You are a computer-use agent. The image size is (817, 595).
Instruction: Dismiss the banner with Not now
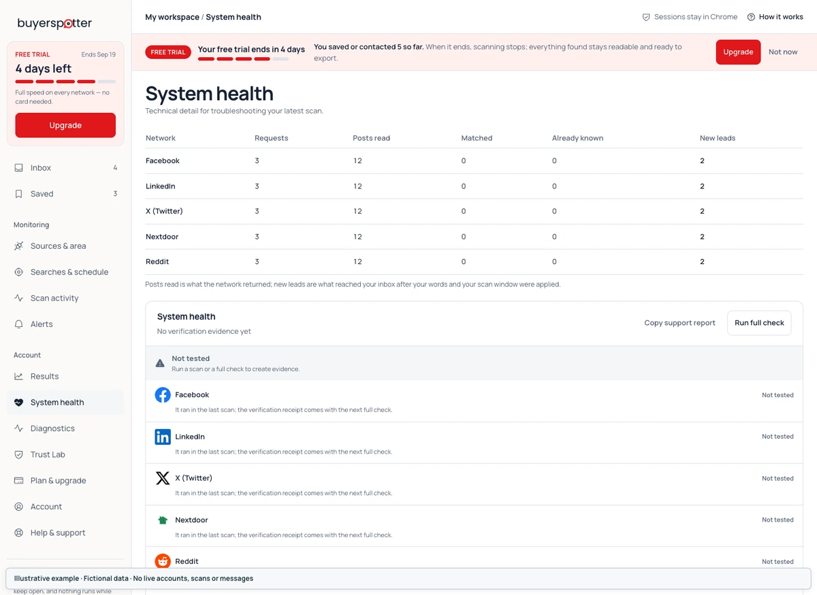[783, 52]
